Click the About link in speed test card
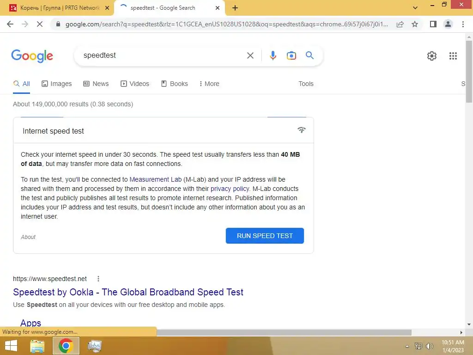Viewport: 473px width, 355px height. (x=28, y=237)
